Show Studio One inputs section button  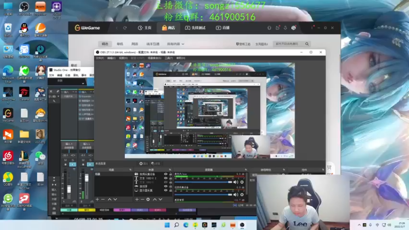tap(54, 190)
